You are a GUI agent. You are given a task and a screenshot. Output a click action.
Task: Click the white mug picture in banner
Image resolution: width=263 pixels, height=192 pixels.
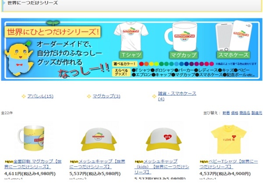[181, 36]
